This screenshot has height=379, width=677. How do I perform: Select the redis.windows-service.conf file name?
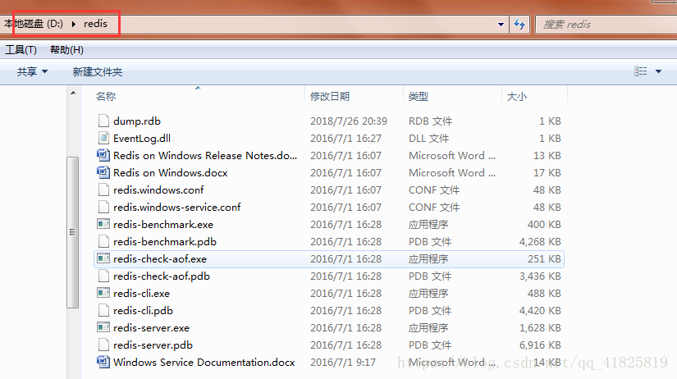(177, 208)
